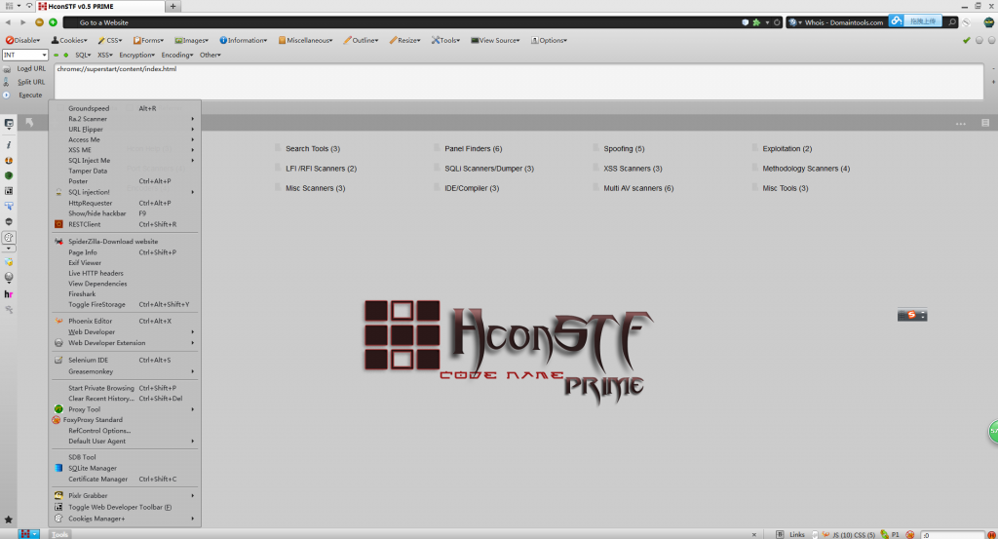Click the checkbox next to Search Tools (3)
This screenshot has width=998, height=539.
(x=278, y=147)
